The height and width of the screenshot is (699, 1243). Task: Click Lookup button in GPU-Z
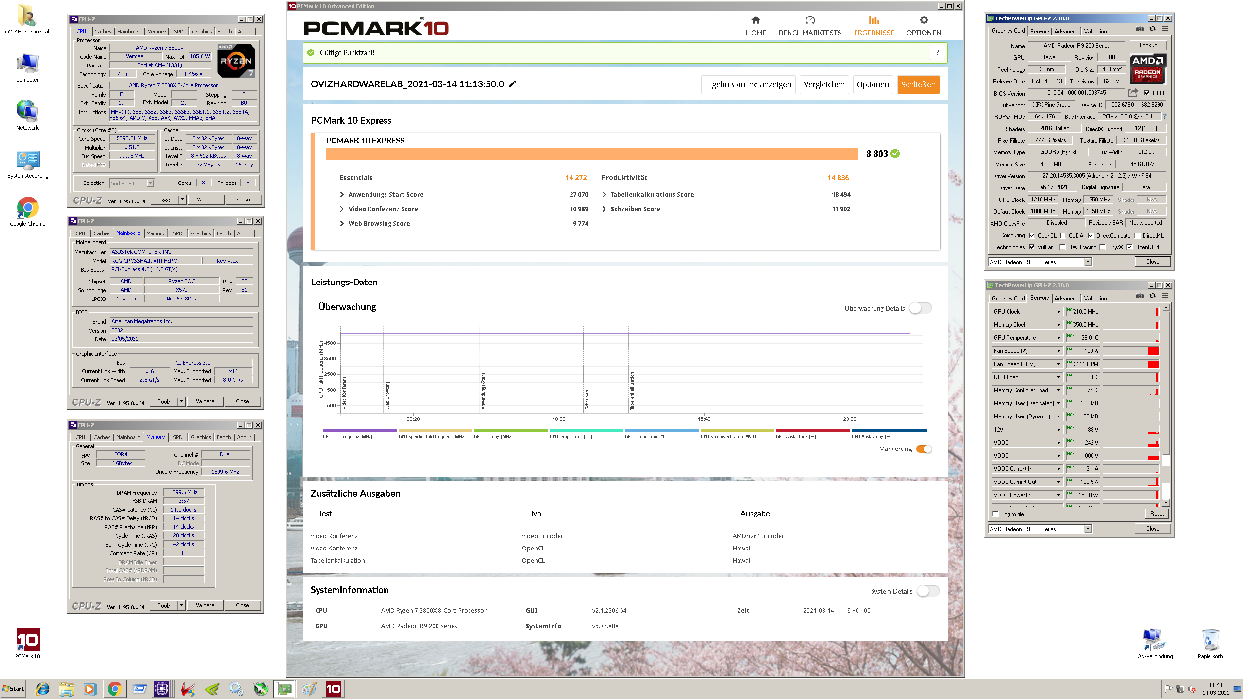(x=1148, y=45)
